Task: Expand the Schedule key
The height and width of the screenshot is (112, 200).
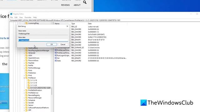Action: coord(24,100)
